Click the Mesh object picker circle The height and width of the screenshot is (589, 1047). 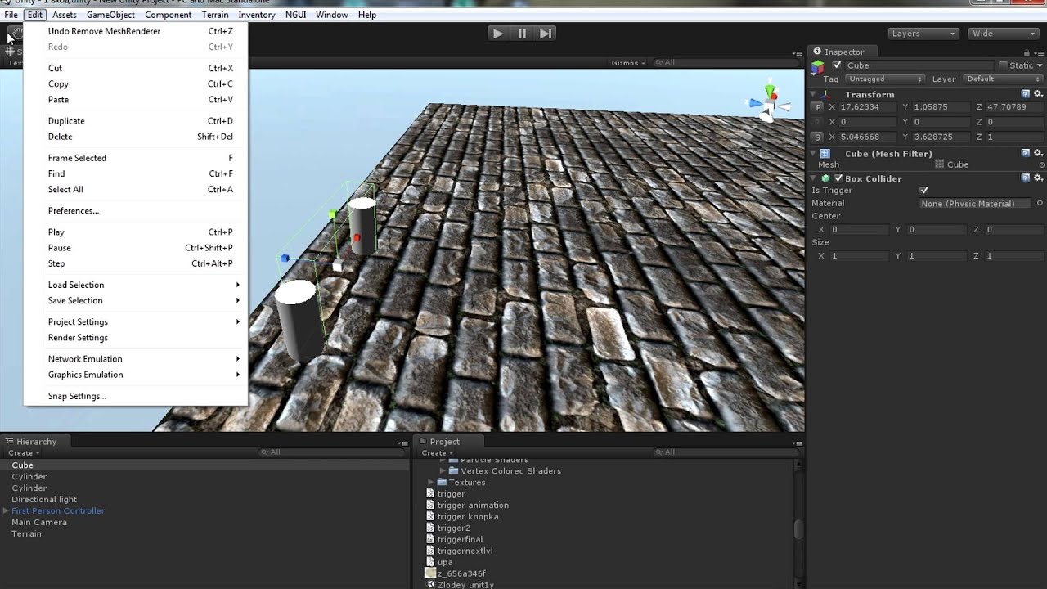[1040, 164]
